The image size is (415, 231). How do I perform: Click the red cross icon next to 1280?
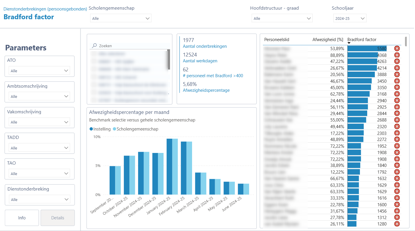pos(397,224)
